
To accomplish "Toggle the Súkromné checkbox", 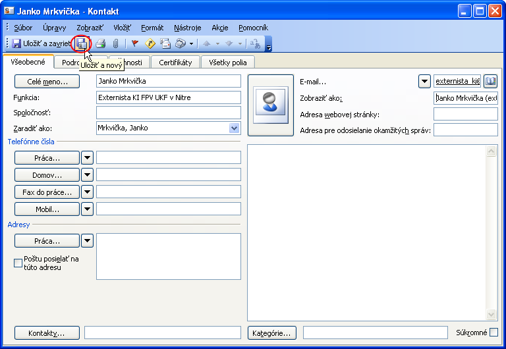I will pyautogui.click(x=493, y=333).
